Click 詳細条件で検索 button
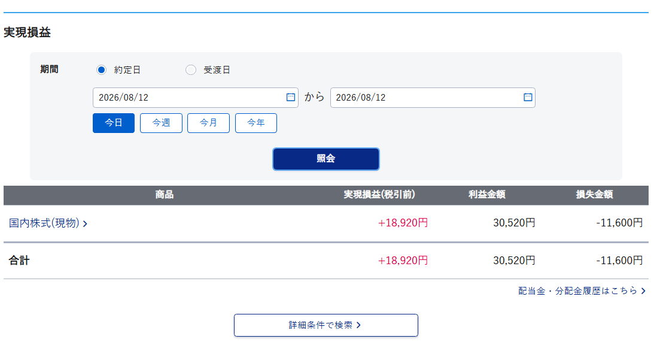 tap(326, 325)
